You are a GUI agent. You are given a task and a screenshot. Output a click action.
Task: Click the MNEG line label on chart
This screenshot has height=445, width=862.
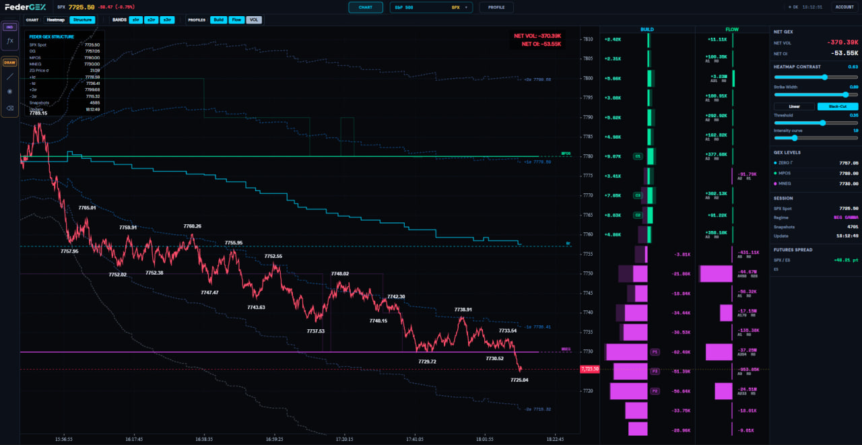566,349
